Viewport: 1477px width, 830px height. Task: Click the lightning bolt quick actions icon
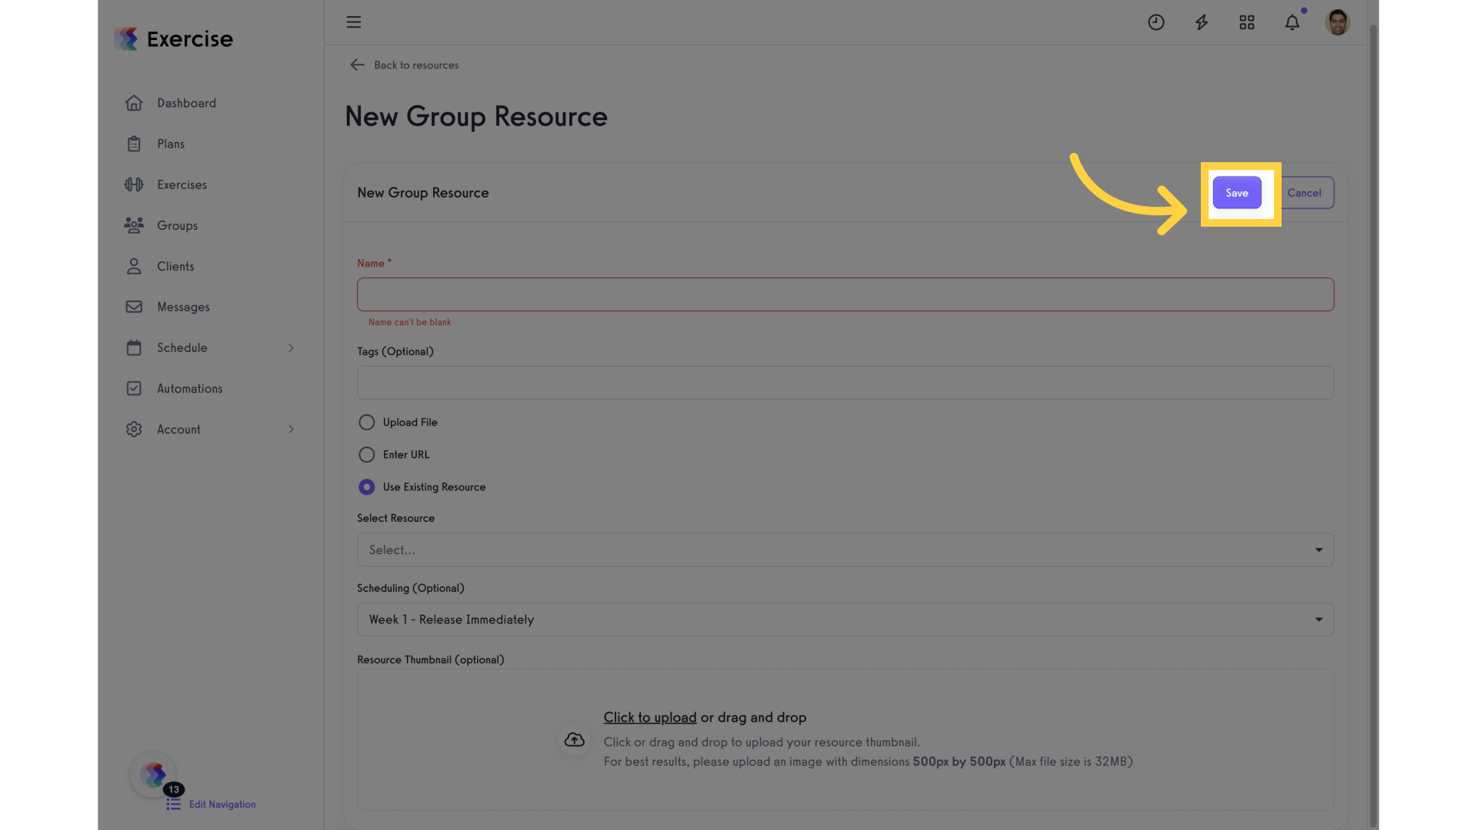click(x=1202, y=22)
